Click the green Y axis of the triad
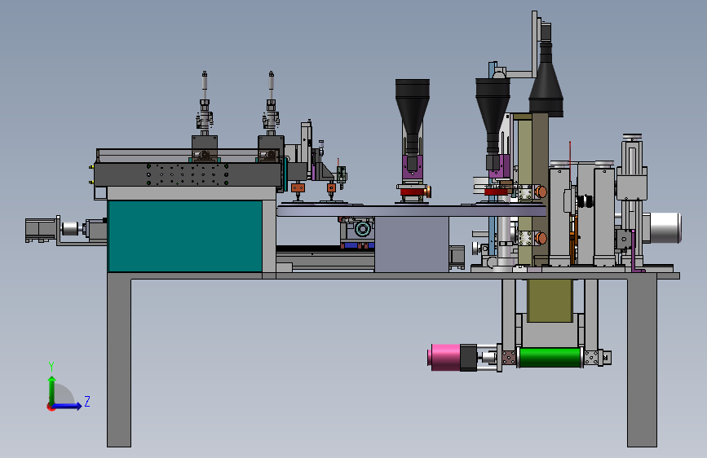707x458 pixels. (x=52, y=390)
